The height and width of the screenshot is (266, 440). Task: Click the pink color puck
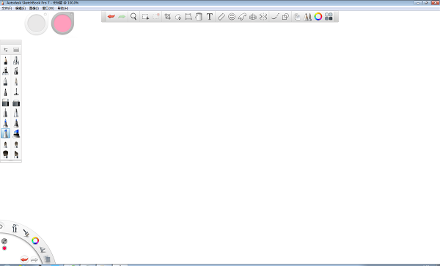(62, 23)
